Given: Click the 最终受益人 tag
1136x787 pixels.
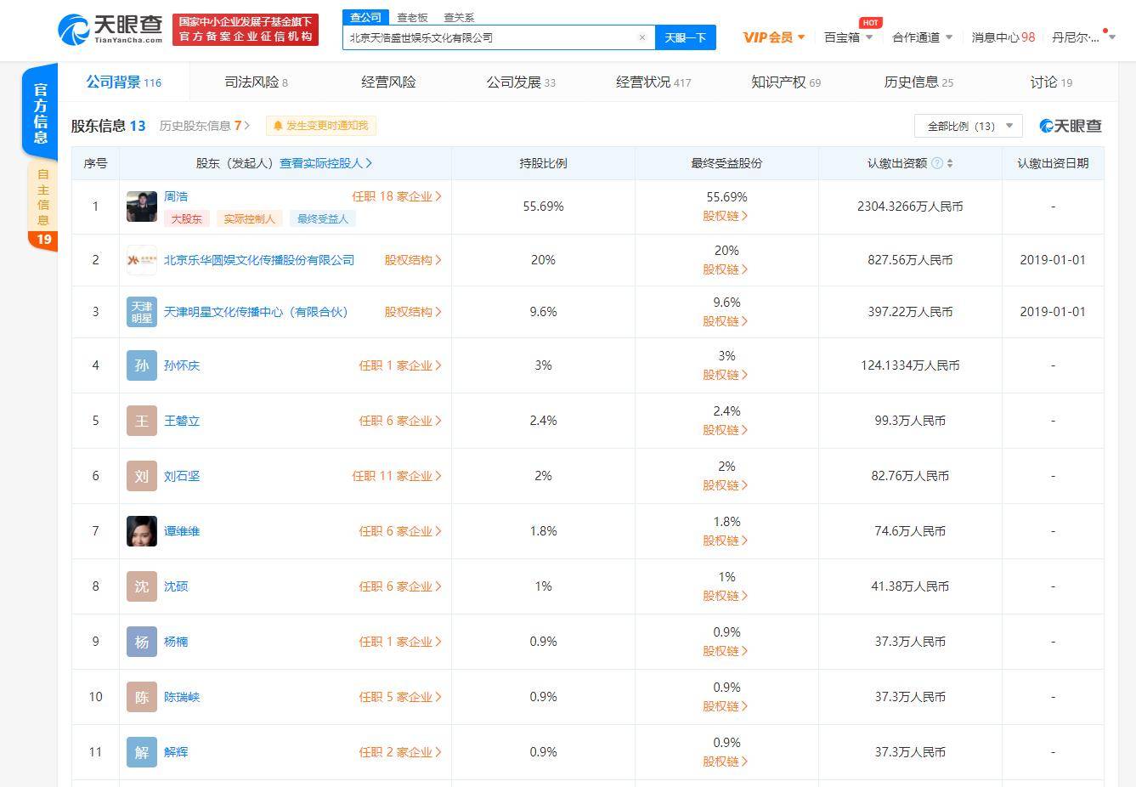Looking at the screenshot, I should (x=323, y=218).
